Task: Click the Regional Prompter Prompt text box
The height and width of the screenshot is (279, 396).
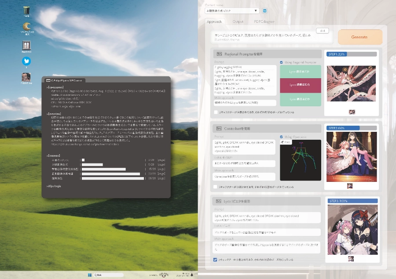Action: click(x=245, y=80)
